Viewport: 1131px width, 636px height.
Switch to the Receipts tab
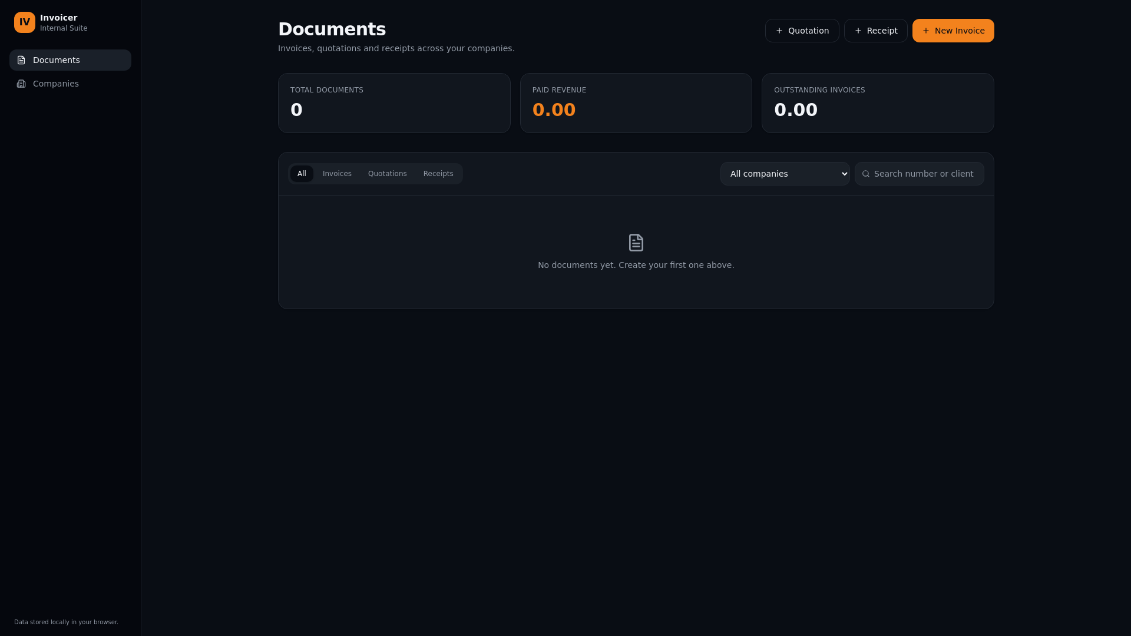pyautogui.click(x=438, y=174)
